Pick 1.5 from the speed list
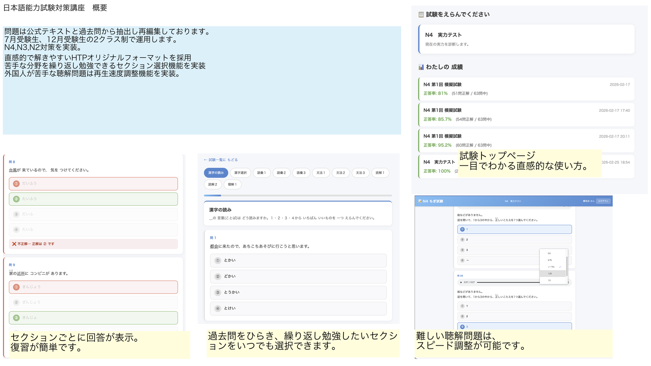The width and height of the screenshot is (651, 366). coord(549,280)
